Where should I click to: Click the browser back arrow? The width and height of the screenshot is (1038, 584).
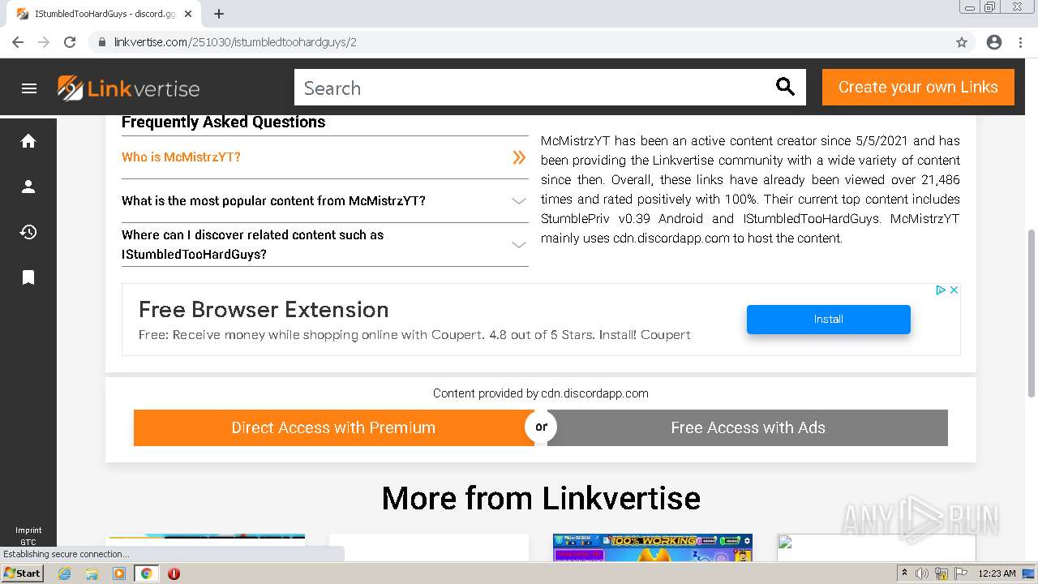[x=18, y=42]
